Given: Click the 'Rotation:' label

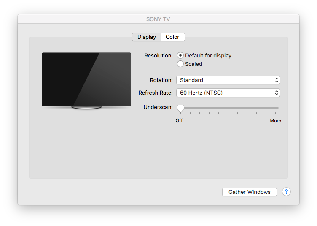Looking at the screenshot, I should pos(161,80).
